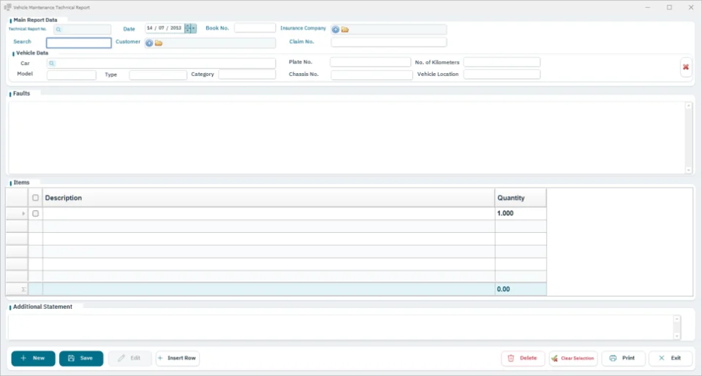Click the Additional Statement vertical scrollbar
The image size is (702, 376).
pos(677,327)
